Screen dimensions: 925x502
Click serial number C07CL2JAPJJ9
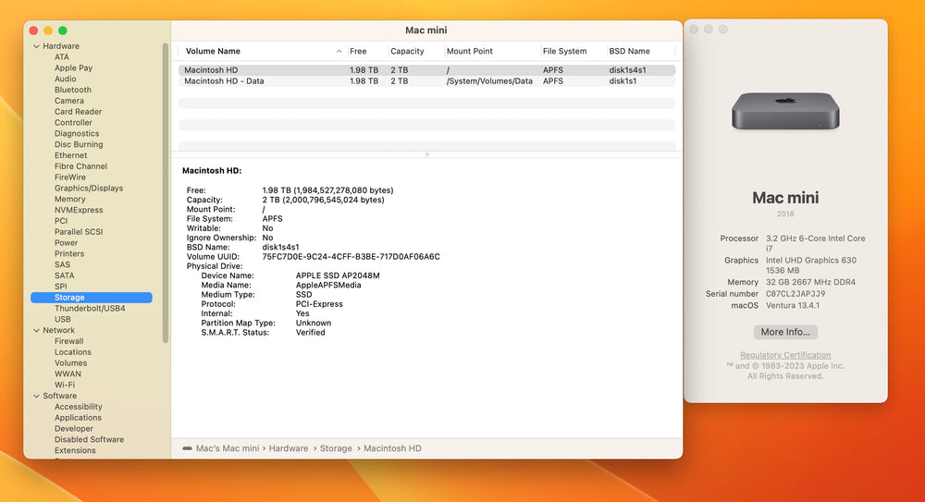[x=795, y=294]
